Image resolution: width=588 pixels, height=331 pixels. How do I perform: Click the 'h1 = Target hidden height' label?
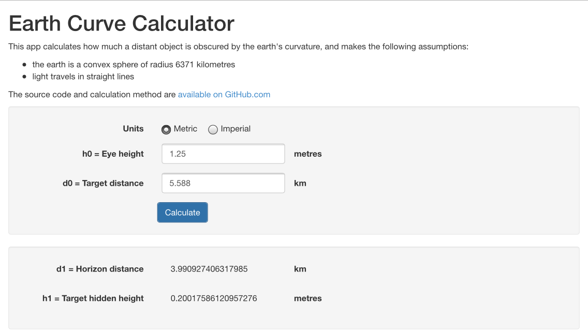pyautogui.click(x=93, y=298)
